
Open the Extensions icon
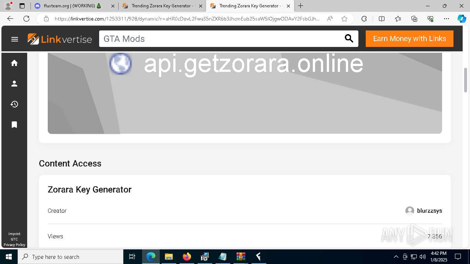point(364,19)
